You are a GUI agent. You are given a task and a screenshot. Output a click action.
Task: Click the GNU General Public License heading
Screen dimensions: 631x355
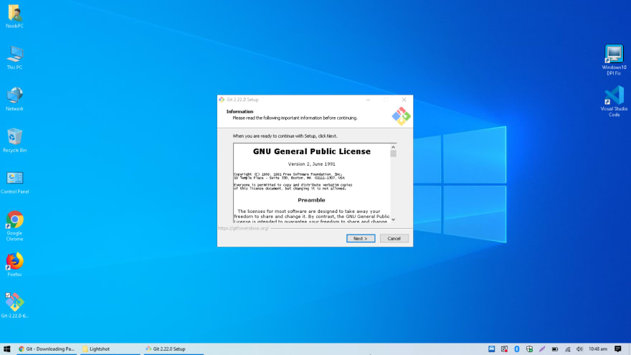click(x=311, y=151)
